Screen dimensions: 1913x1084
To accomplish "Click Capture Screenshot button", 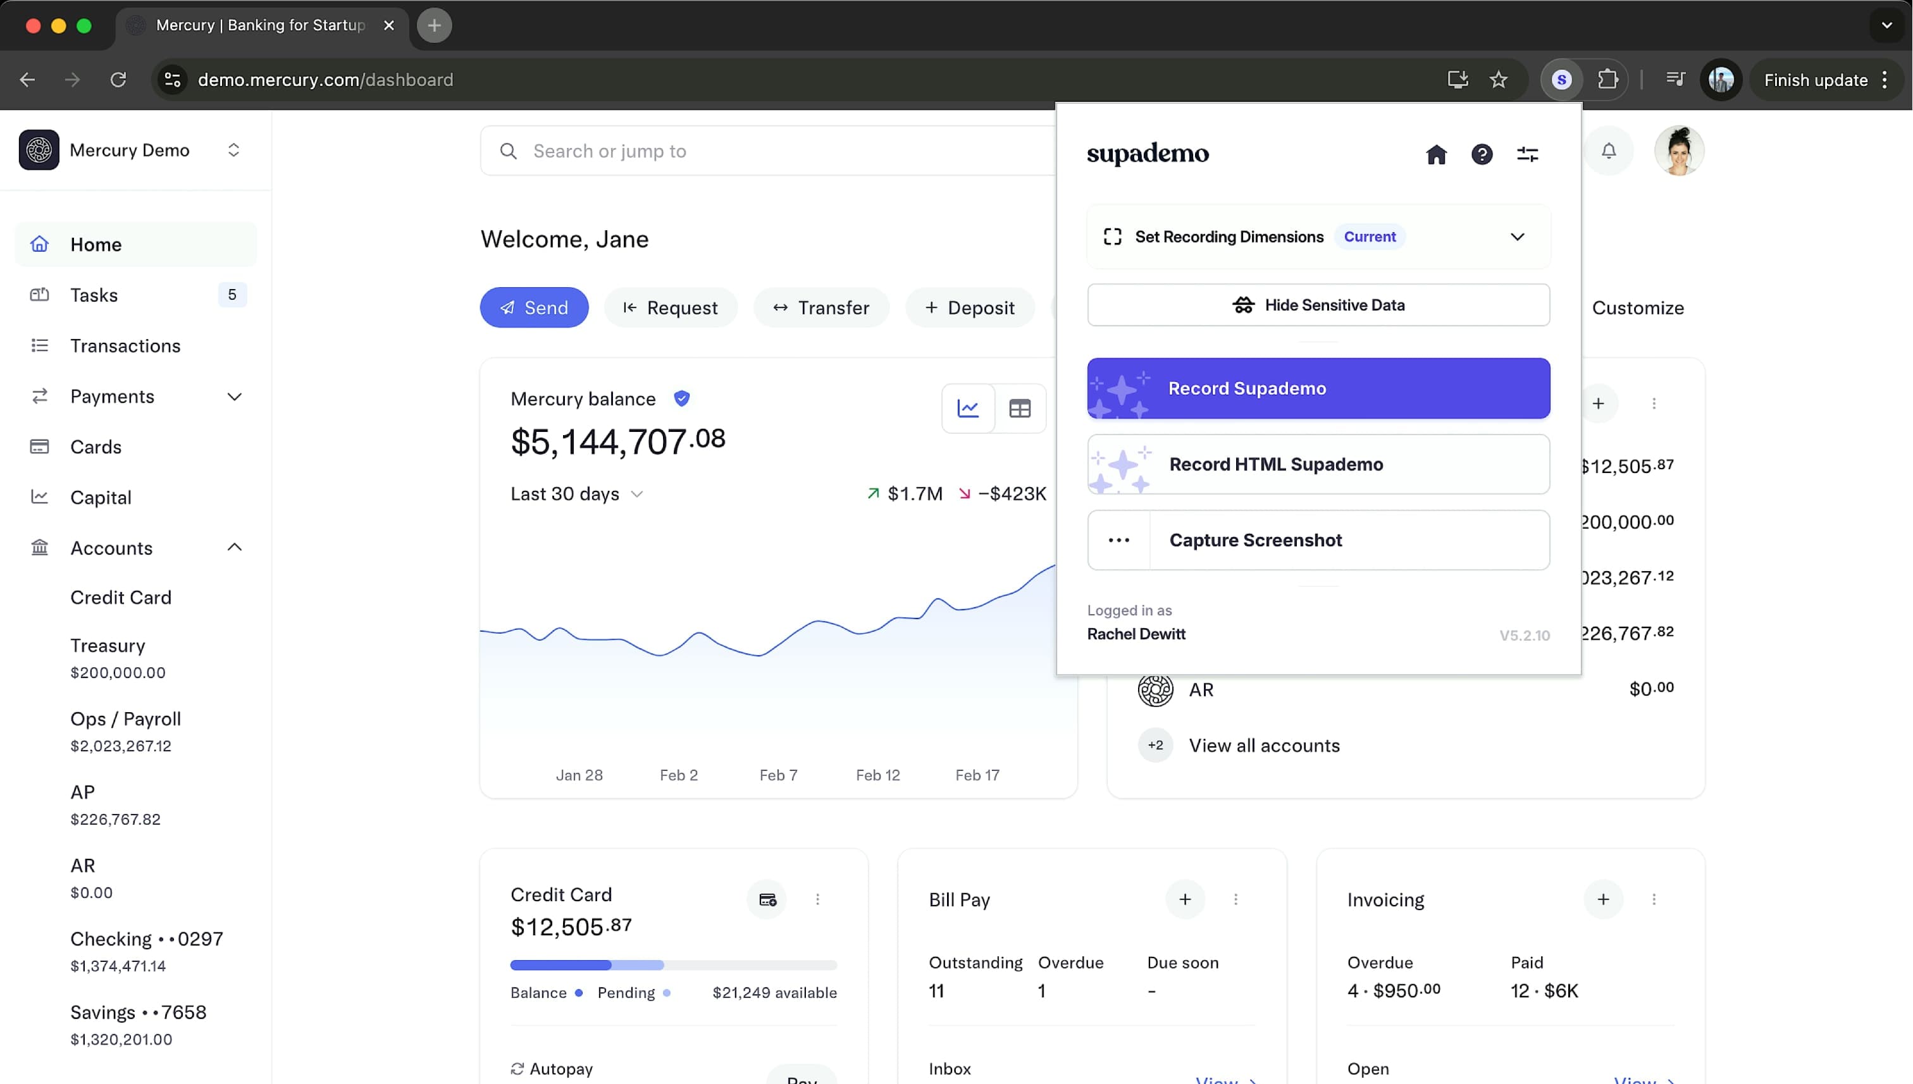I will (x=1349, y=541).
